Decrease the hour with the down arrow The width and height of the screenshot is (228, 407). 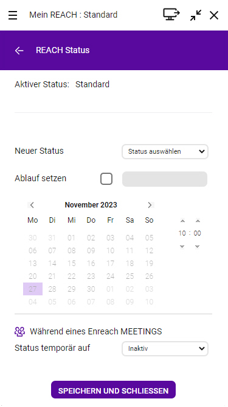point(182,247)
